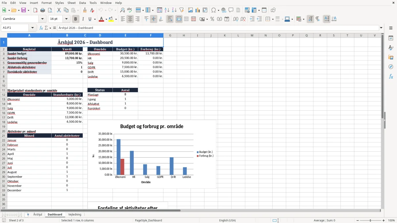Insert an image
Viewport: 397px width, 223px height.
click(191, 10)
